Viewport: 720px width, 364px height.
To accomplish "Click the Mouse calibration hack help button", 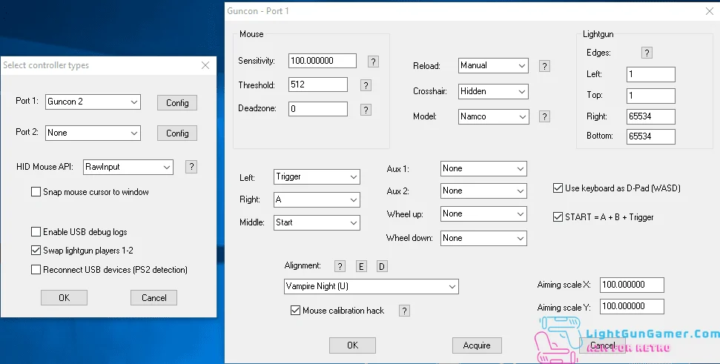I will point(404,311).
